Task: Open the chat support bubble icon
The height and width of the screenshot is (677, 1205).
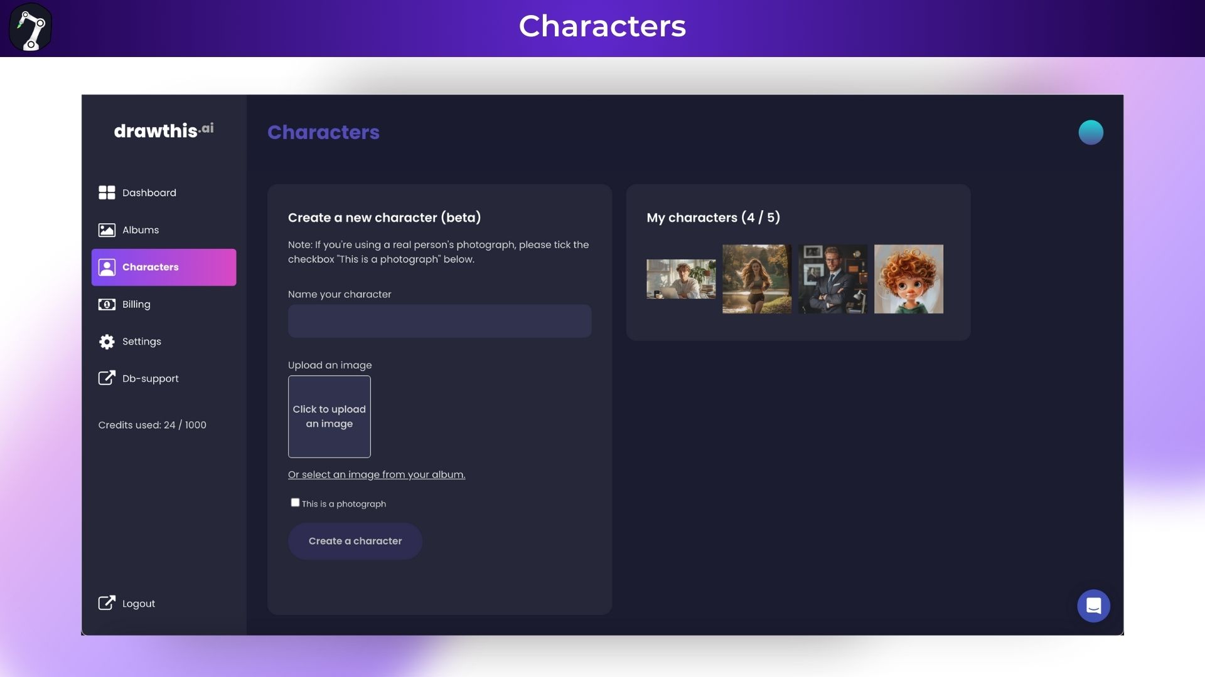Action: point(1093,606)
